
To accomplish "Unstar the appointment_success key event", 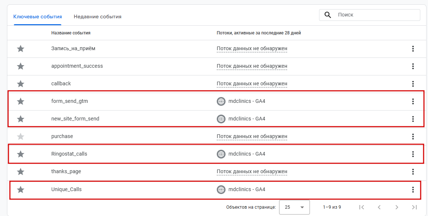I will tap(21, 66).
